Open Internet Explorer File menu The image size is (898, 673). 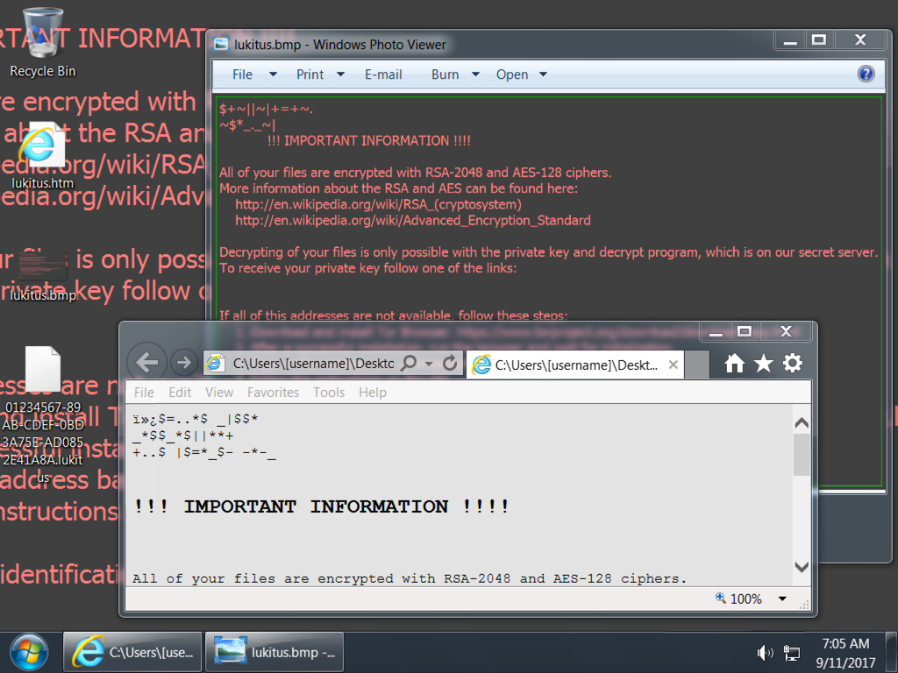coord(144,392)
